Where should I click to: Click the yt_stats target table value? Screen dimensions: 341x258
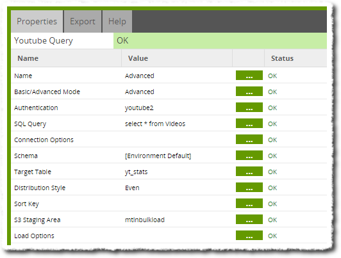pos(136,172)
